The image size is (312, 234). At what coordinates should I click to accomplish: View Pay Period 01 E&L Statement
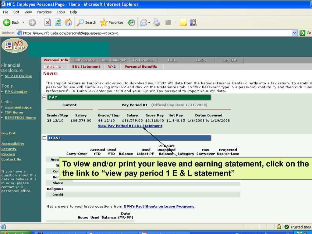(130, 126)
